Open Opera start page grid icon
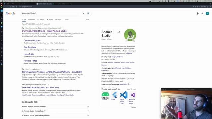 (13, 7)
